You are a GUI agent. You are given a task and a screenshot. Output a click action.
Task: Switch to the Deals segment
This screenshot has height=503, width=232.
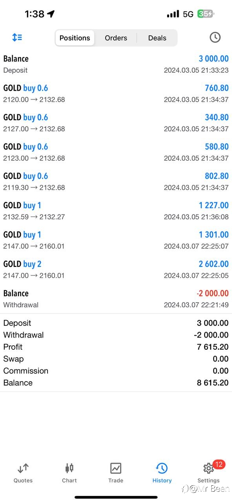coord(157,38)
